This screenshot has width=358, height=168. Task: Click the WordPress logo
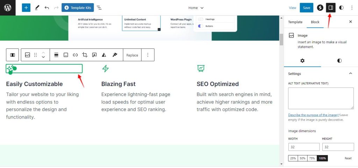coord(8,8)
